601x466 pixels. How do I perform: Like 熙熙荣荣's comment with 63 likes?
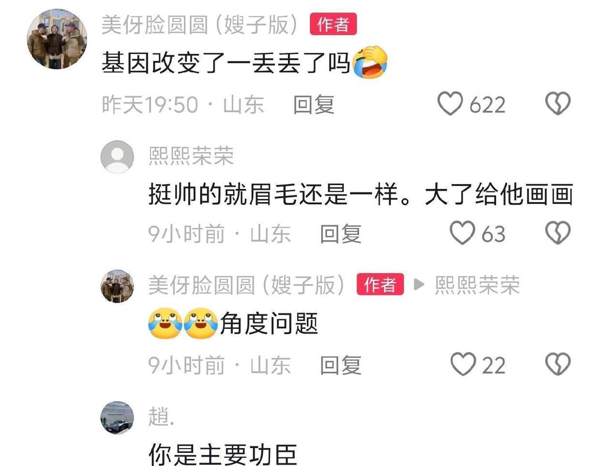462,233
